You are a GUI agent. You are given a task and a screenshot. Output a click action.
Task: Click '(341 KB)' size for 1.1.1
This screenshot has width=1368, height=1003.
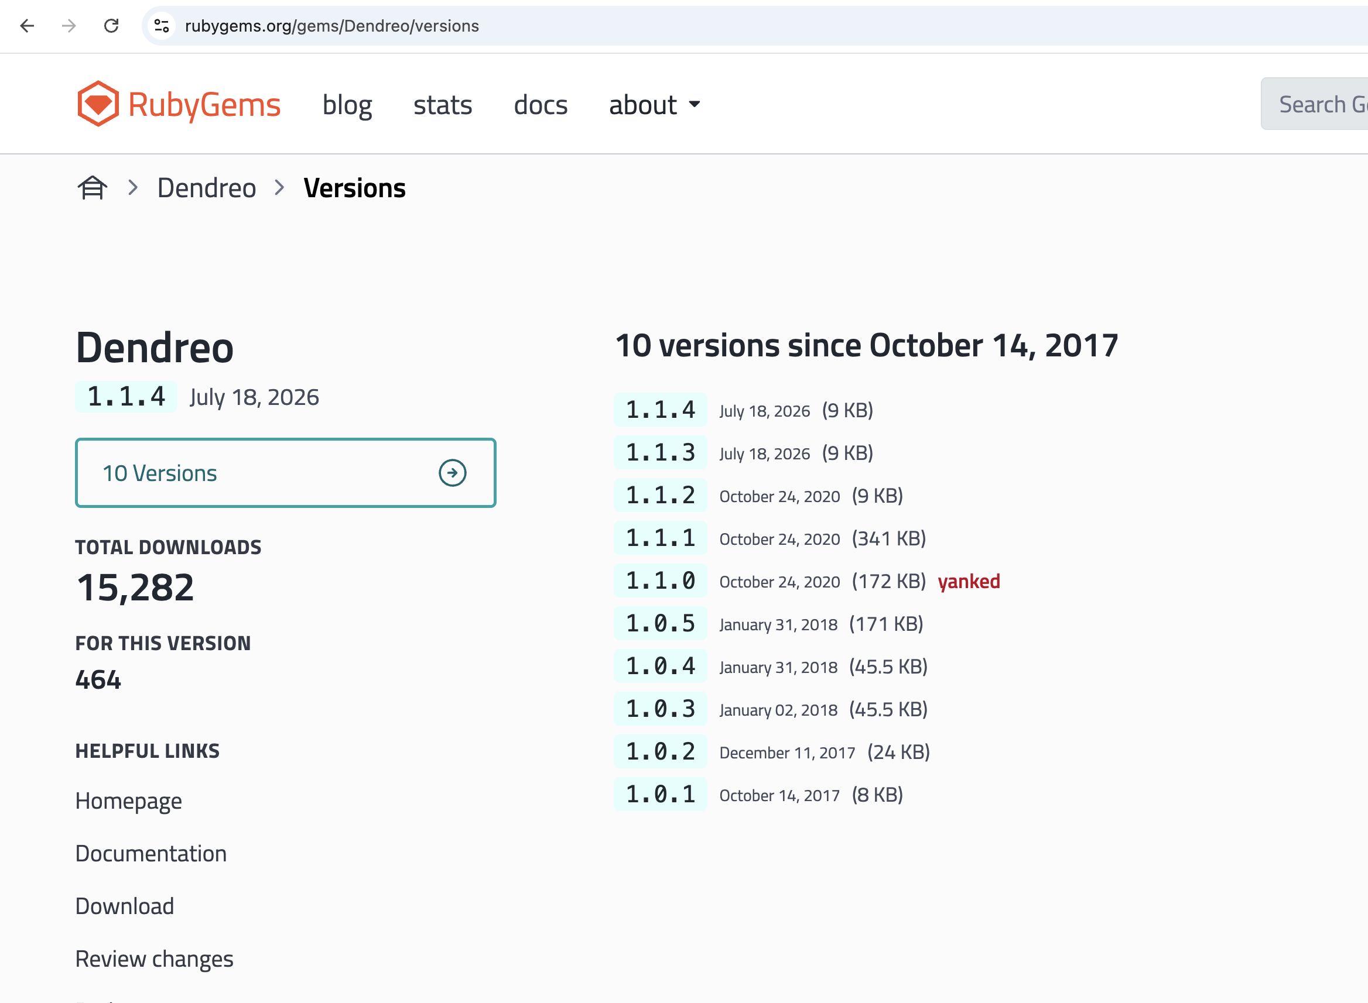coord(889,538)
